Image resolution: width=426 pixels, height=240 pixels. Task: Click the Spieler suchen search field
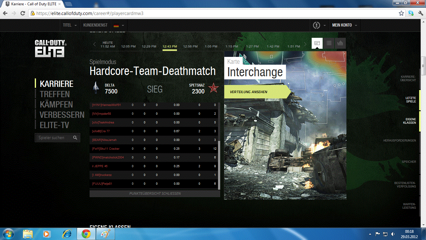pyautogui.click(x=53, y=138)
